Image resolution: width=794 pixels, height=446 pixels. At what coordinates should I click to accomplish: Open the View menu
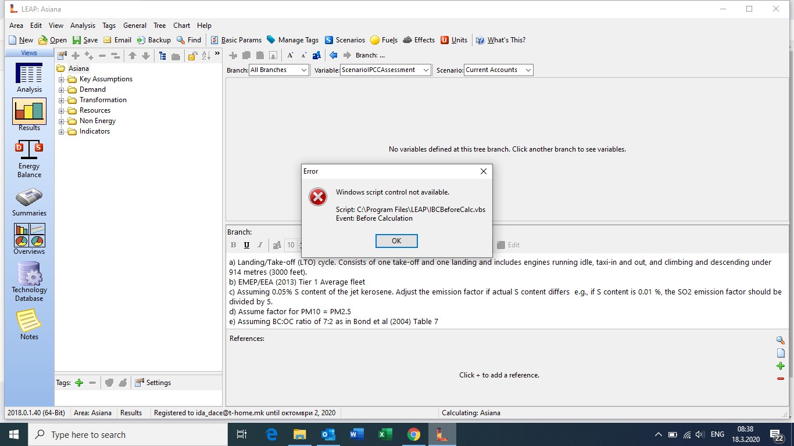pos(56,26)
